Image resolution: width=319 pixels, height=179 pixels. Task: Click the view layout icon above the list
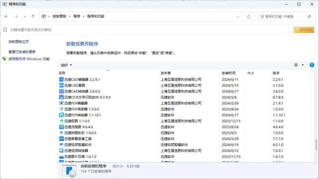point(296,65)
